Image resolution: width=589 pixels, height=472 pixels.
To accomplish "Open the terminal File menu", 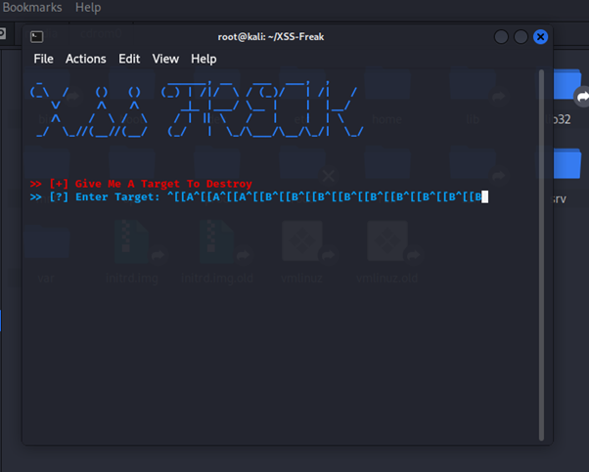I will pos(44,59).
